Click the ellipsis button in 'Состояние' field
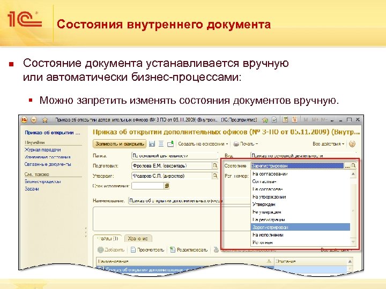This screenshot has height=289, width=386. [x=347, y=166]
